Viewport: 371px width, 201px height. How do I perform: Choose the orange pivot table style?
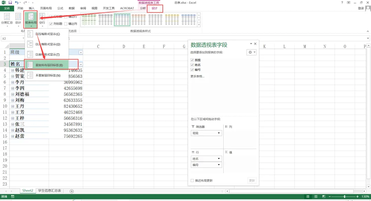(139, 20)
